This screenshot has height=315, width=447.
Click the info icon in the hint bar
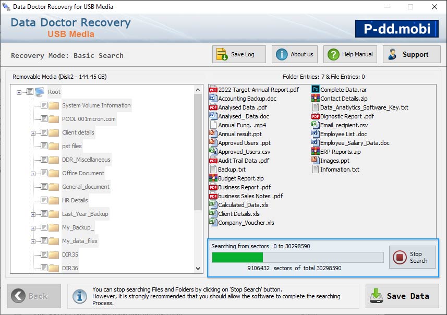point(80,296)
